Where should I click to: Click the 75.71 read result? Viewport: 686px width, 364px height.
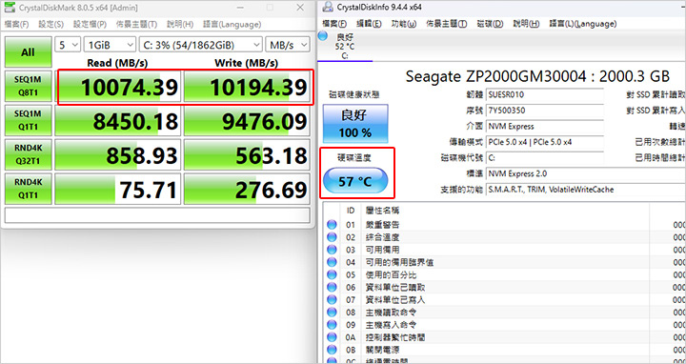click(118, 189)
